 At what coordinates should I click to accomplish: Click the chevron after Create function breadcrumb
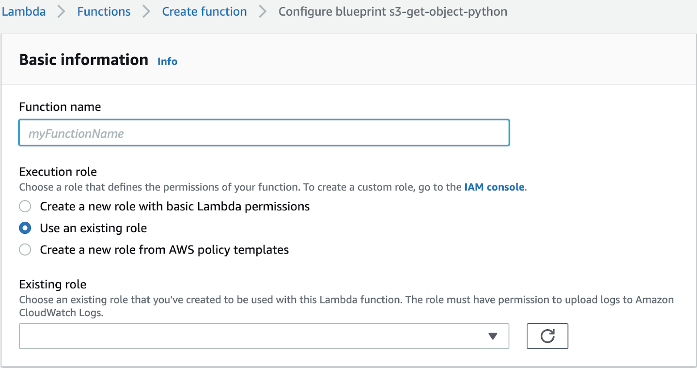[x=263, y=12]
